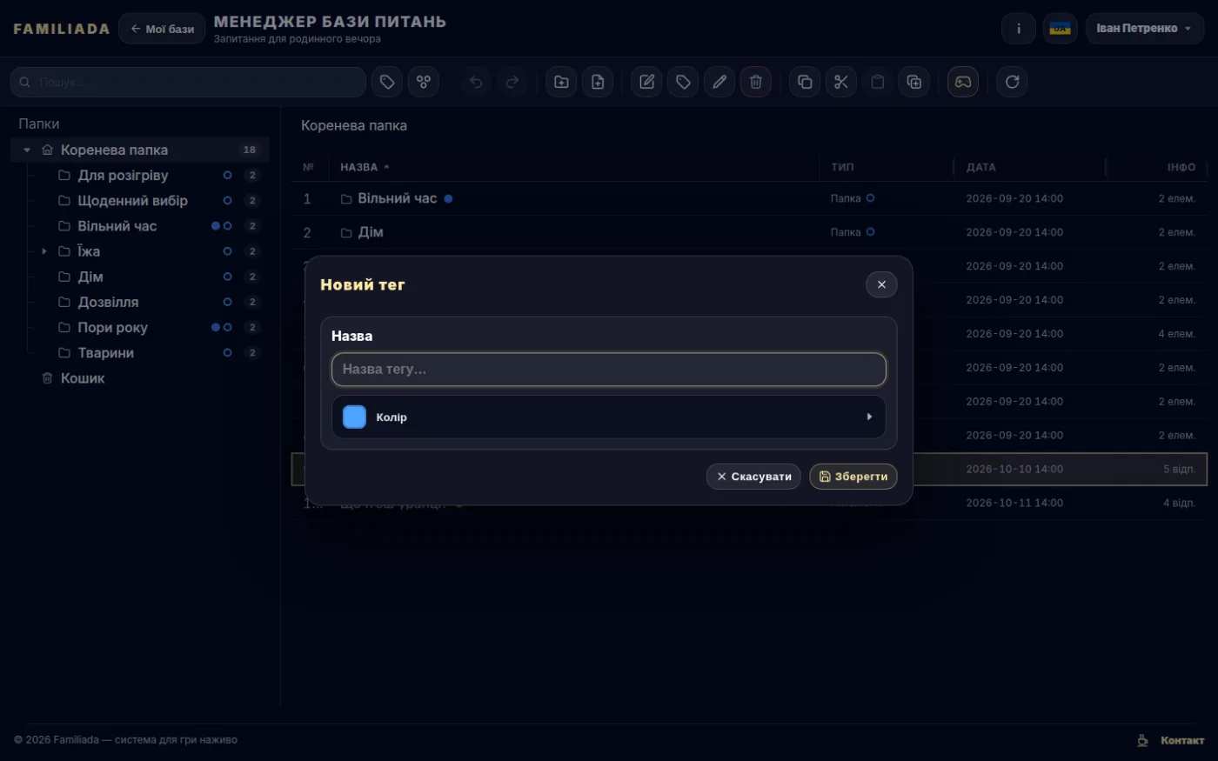The height and width of the screenshot is (761, 1218).
Task: Expand the Колір picker row arrow
Action: pyautogui.click(x=869, y=417)
